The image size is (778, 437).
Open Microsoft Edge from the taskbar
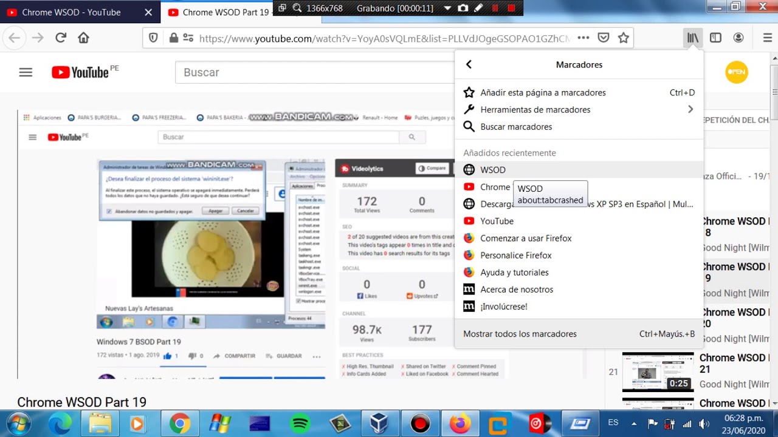click(x=61, y=423)
